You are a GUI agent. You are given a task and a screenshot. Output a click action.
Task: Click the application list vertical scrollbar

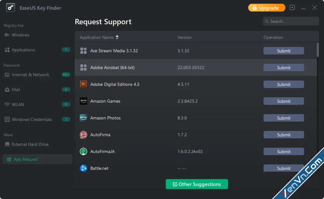(x=318, y=50)
